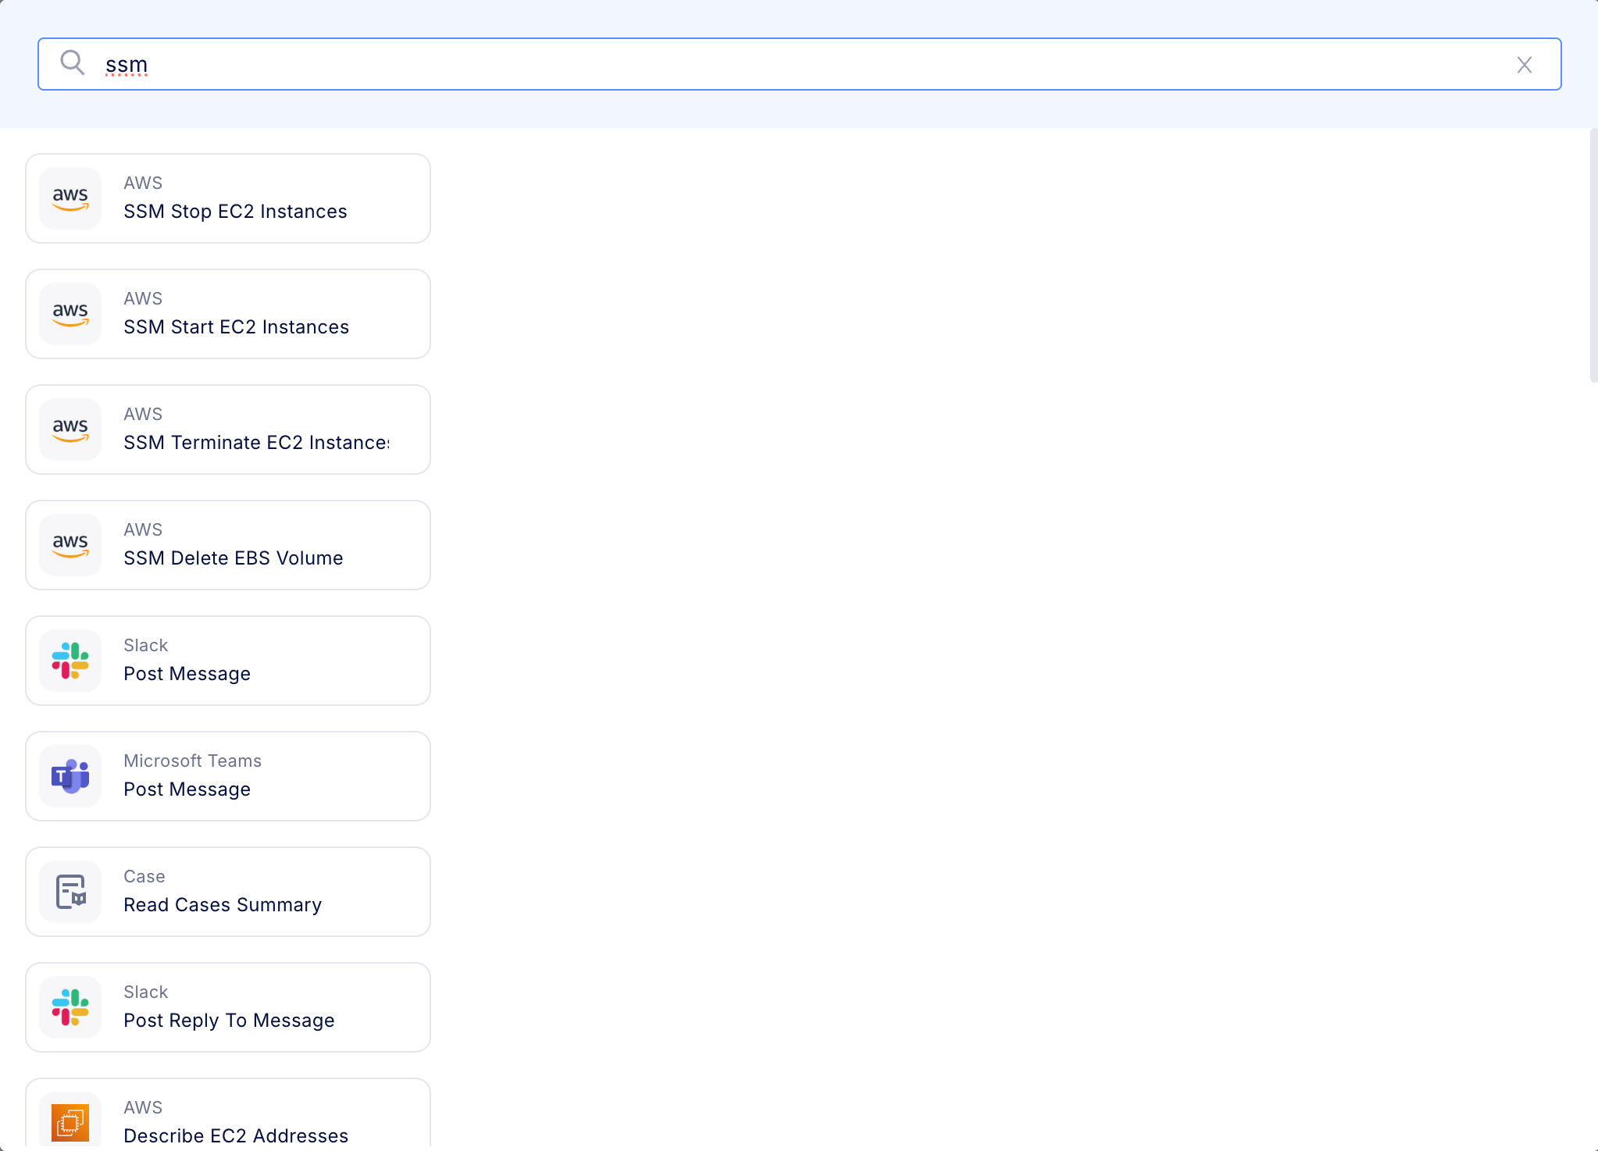Open the SSM Terminate EC2 Instances card
1598x1151 pixels.
pyautogui.click(x=227, y=429)
